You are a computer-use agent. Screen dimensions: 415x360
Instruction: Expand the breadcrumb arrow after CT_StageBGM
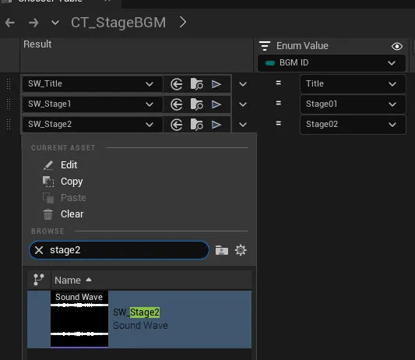183,22
